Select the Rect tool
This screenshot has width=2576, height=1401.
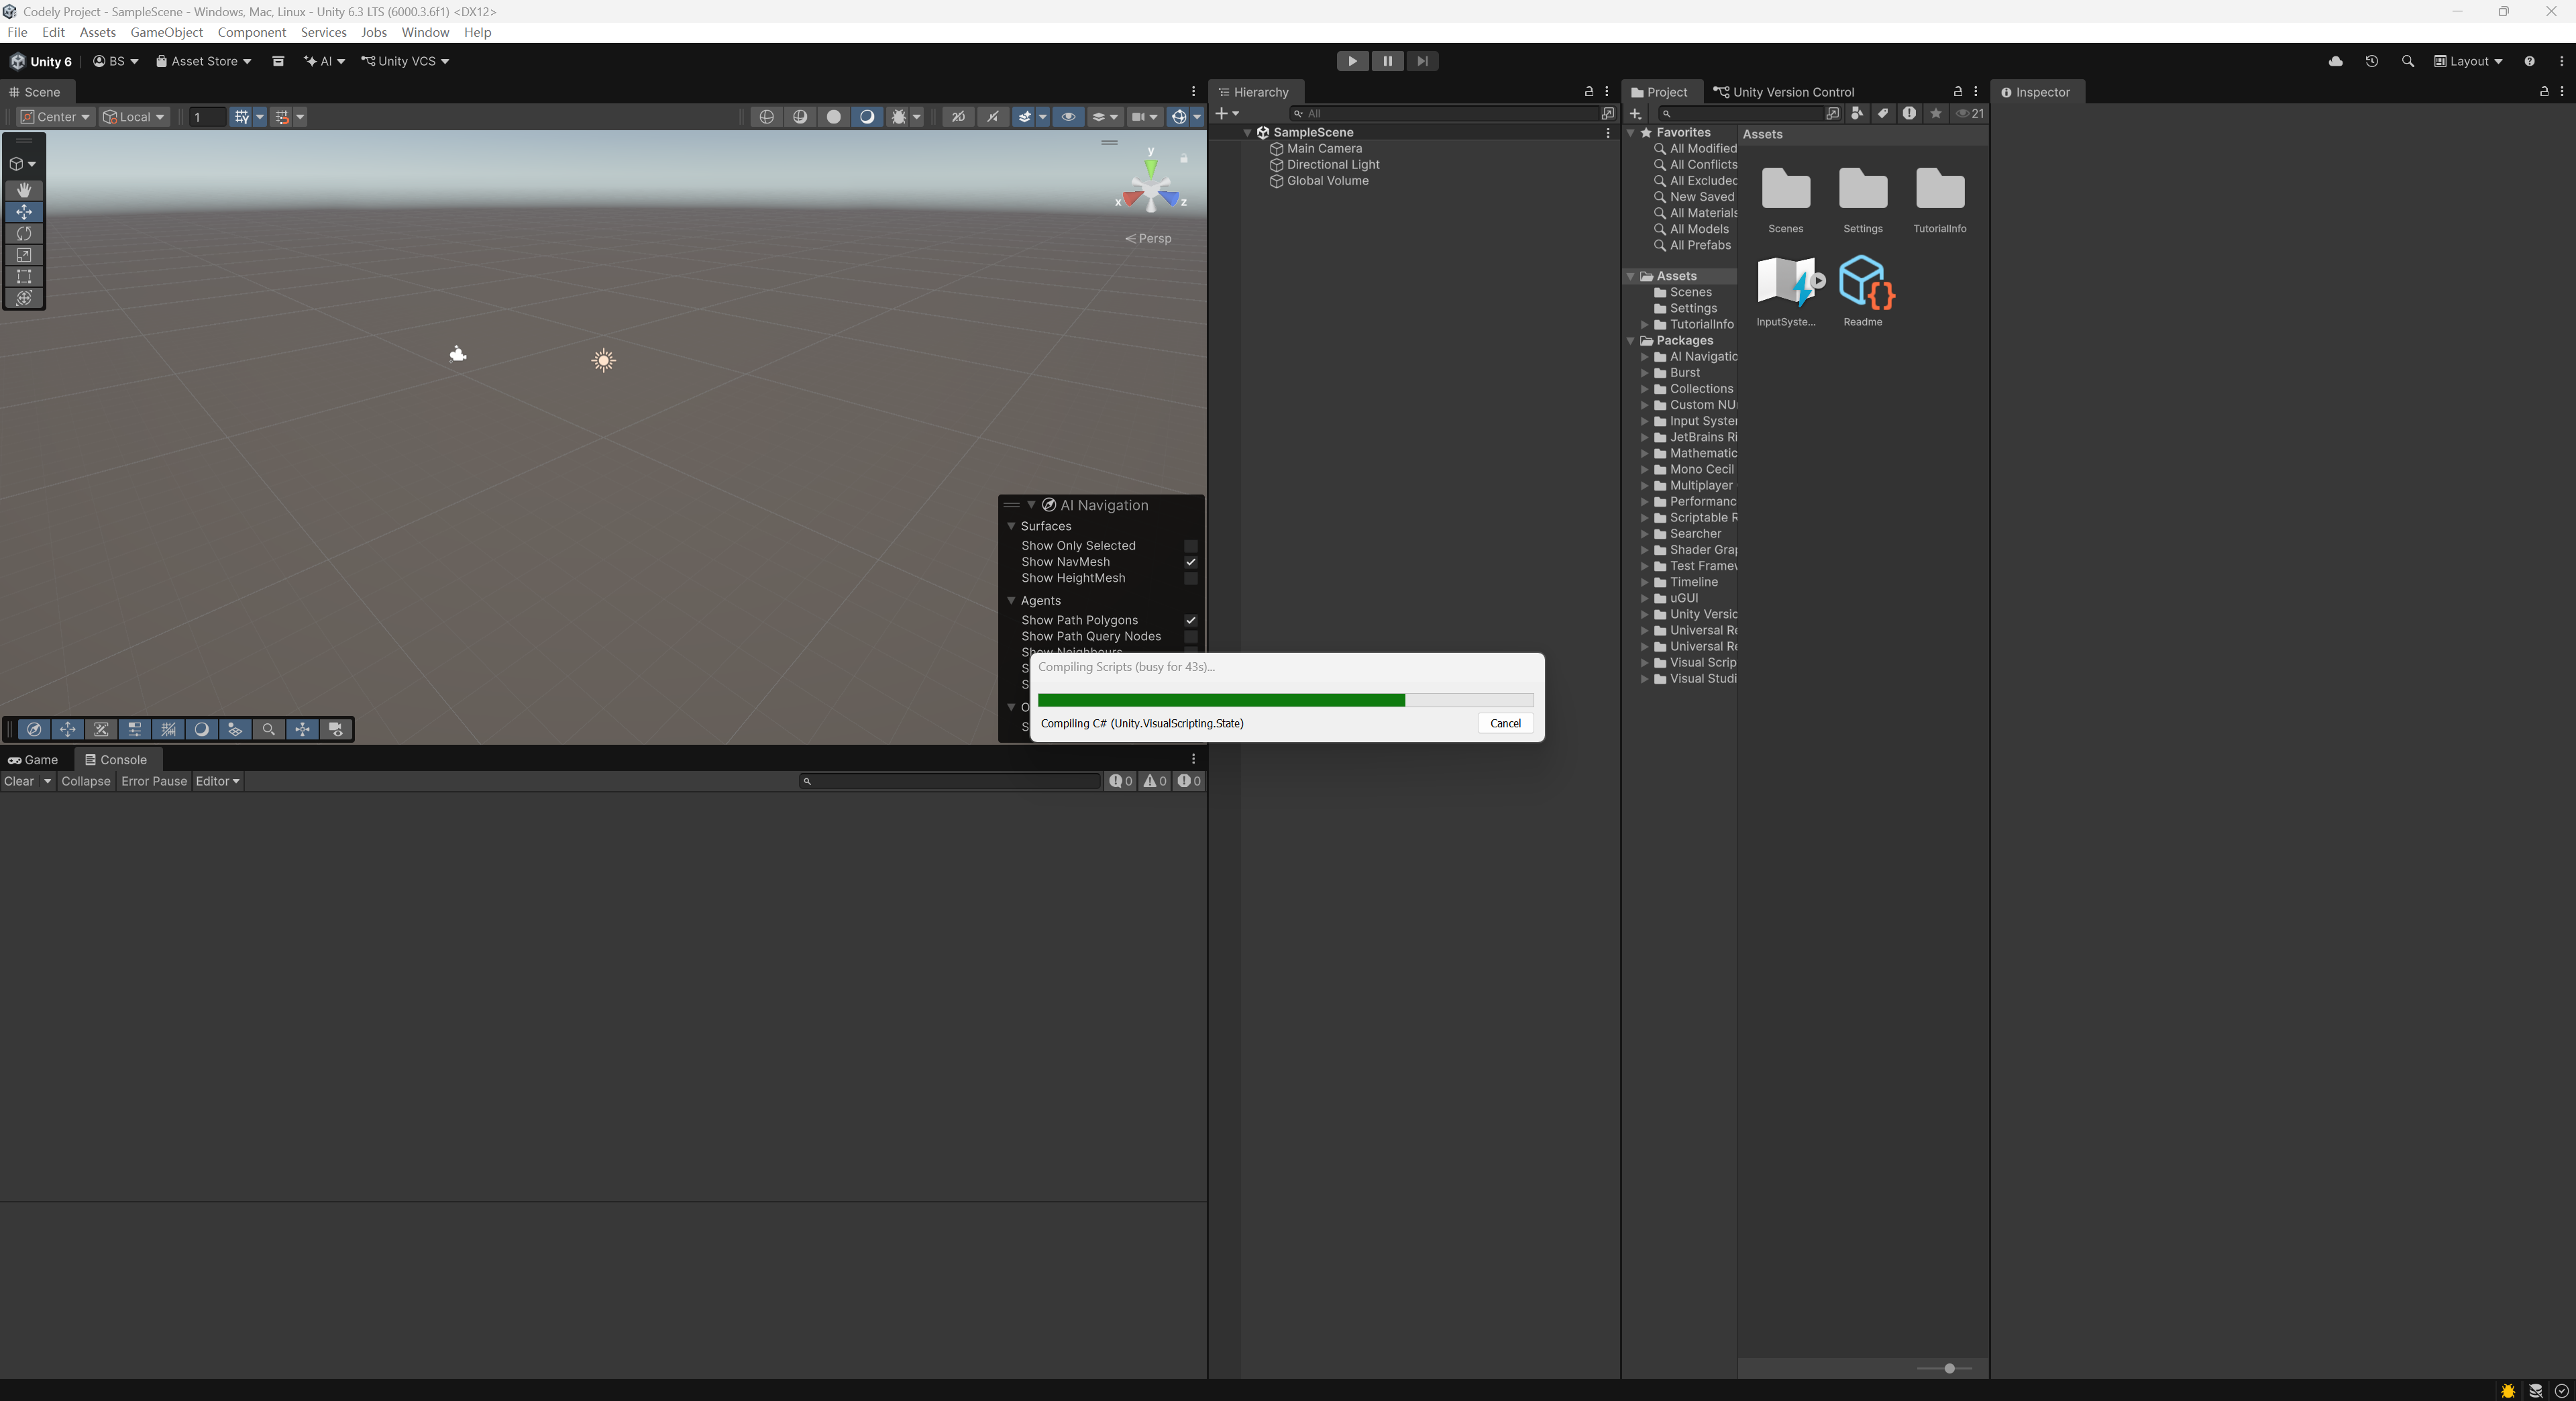click(x=24, y=277)
